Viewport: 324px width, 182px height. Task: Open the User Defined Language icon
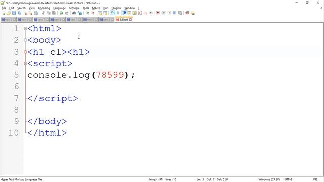coord(129,13)
